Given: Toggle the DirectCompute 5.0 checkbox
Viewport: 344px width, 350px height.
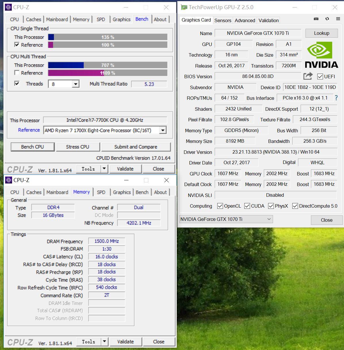Looking at the screenshot, I should (295, 206).
